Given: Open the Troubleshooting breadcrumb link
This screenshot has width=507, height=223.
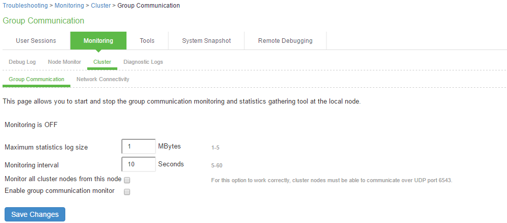Looking at the screenshot, I should [25, 6].
